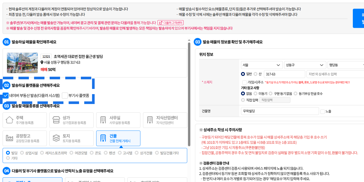Select the 건물 building icon
Screen dimensions: 364x182
click(103, 138)
